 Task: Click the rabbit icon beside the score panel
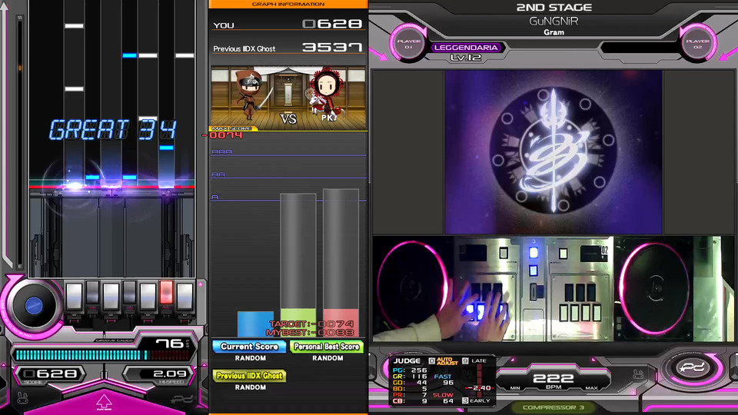(22, 398)
